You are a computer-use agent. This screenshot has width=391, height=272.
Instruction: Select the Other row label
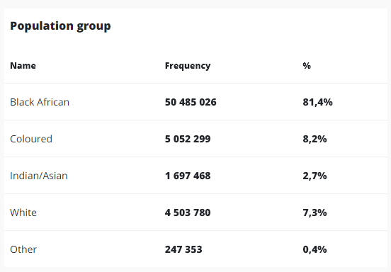coord(23,249)
